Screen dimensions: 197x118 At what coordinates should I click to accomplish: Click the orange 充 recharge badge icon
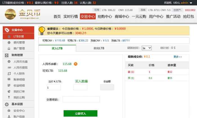tap(76, 64)
